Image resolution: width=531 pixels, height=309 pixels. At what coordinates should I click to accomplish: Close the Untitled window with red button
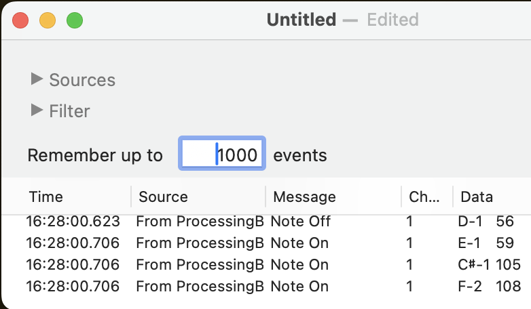tap(20, 20)
